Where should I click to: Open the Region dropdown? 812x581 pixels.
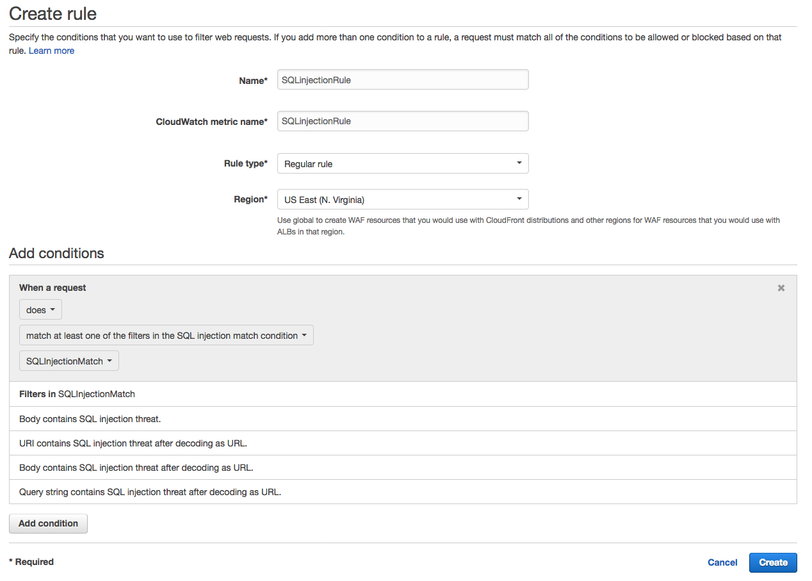pos(403,199)
